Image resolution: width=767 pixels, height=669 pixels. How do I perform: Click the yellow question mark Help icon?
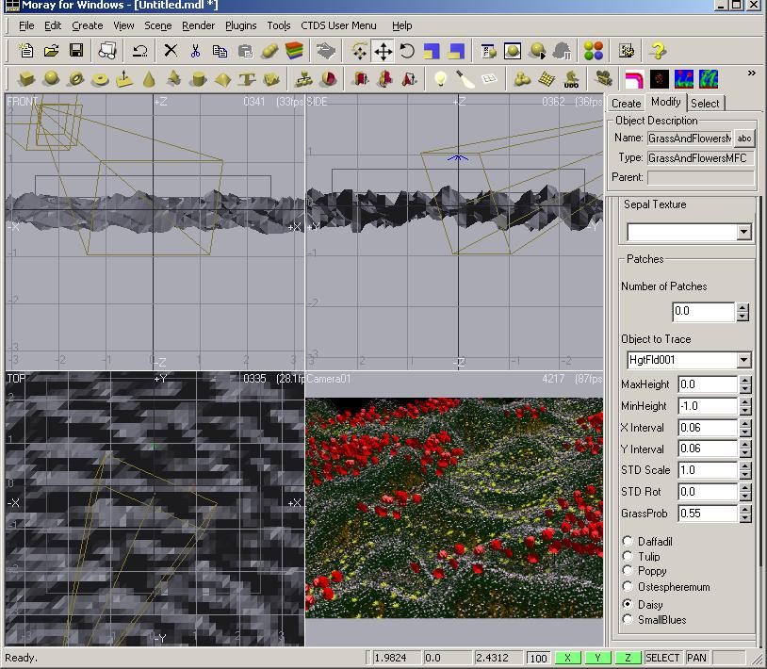pos(659,50)
